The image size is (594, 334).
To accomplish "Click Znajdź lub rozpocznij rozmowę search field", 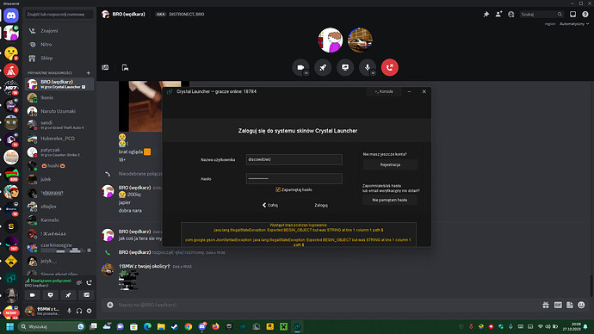I will pos(59,15).
